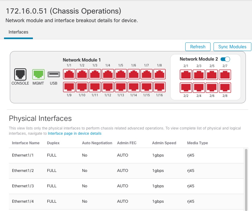Viewport: 252px width, 211px height.
Task: Select port 1/8 on Network Module 1
Action: pyautogui.click(x=159, y=74)
